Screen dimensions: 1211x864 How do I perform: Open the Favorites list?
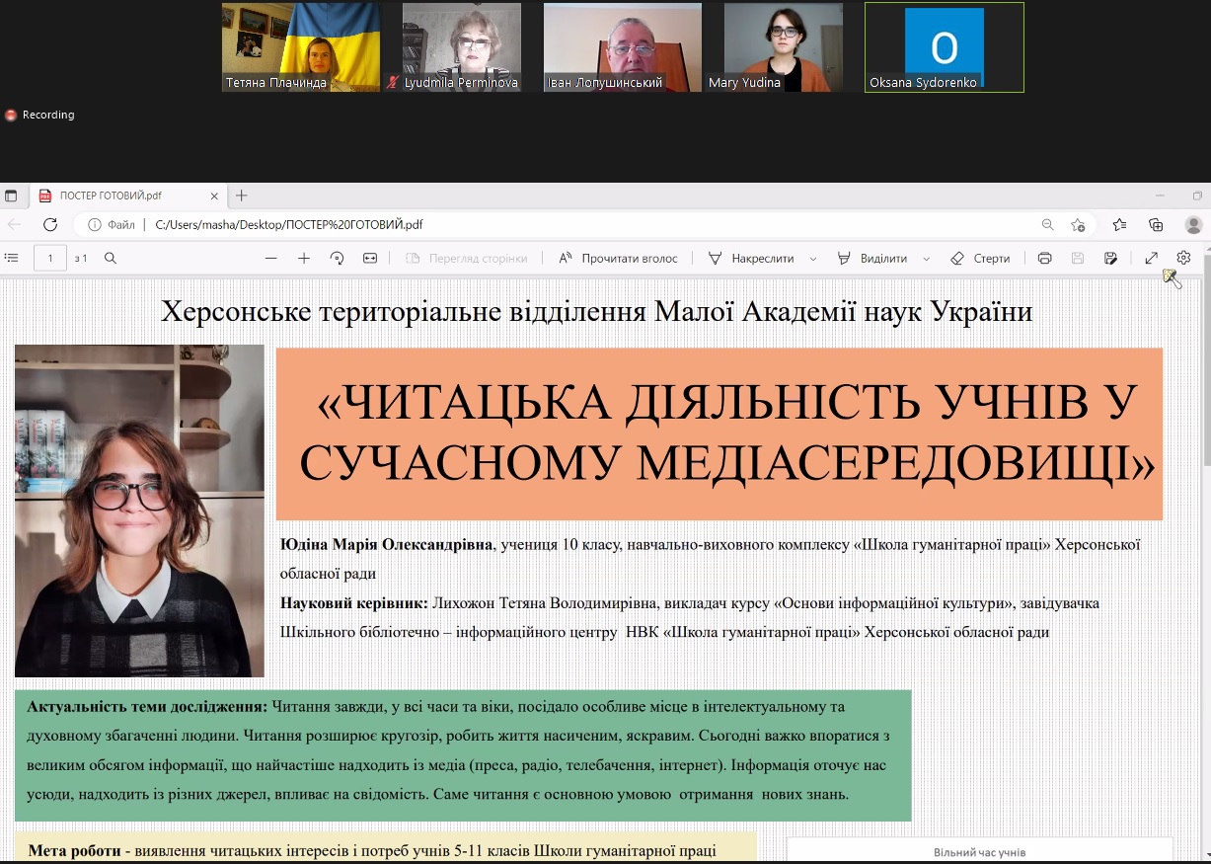coord(1119,225)
